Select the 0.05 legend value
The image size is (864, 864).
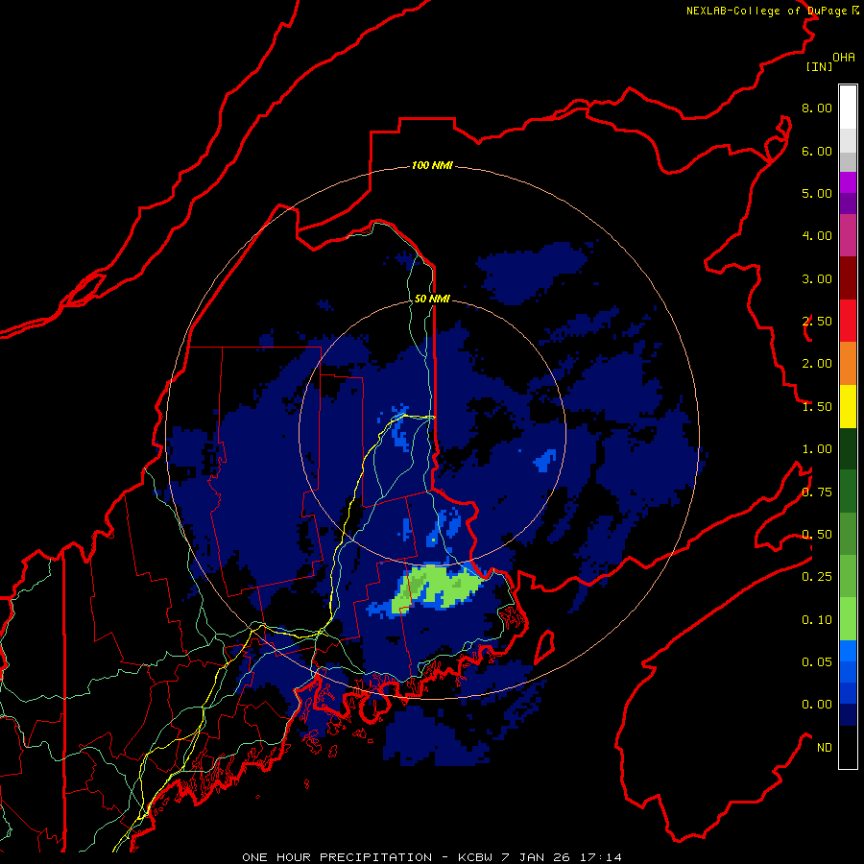tap(817, 661)
